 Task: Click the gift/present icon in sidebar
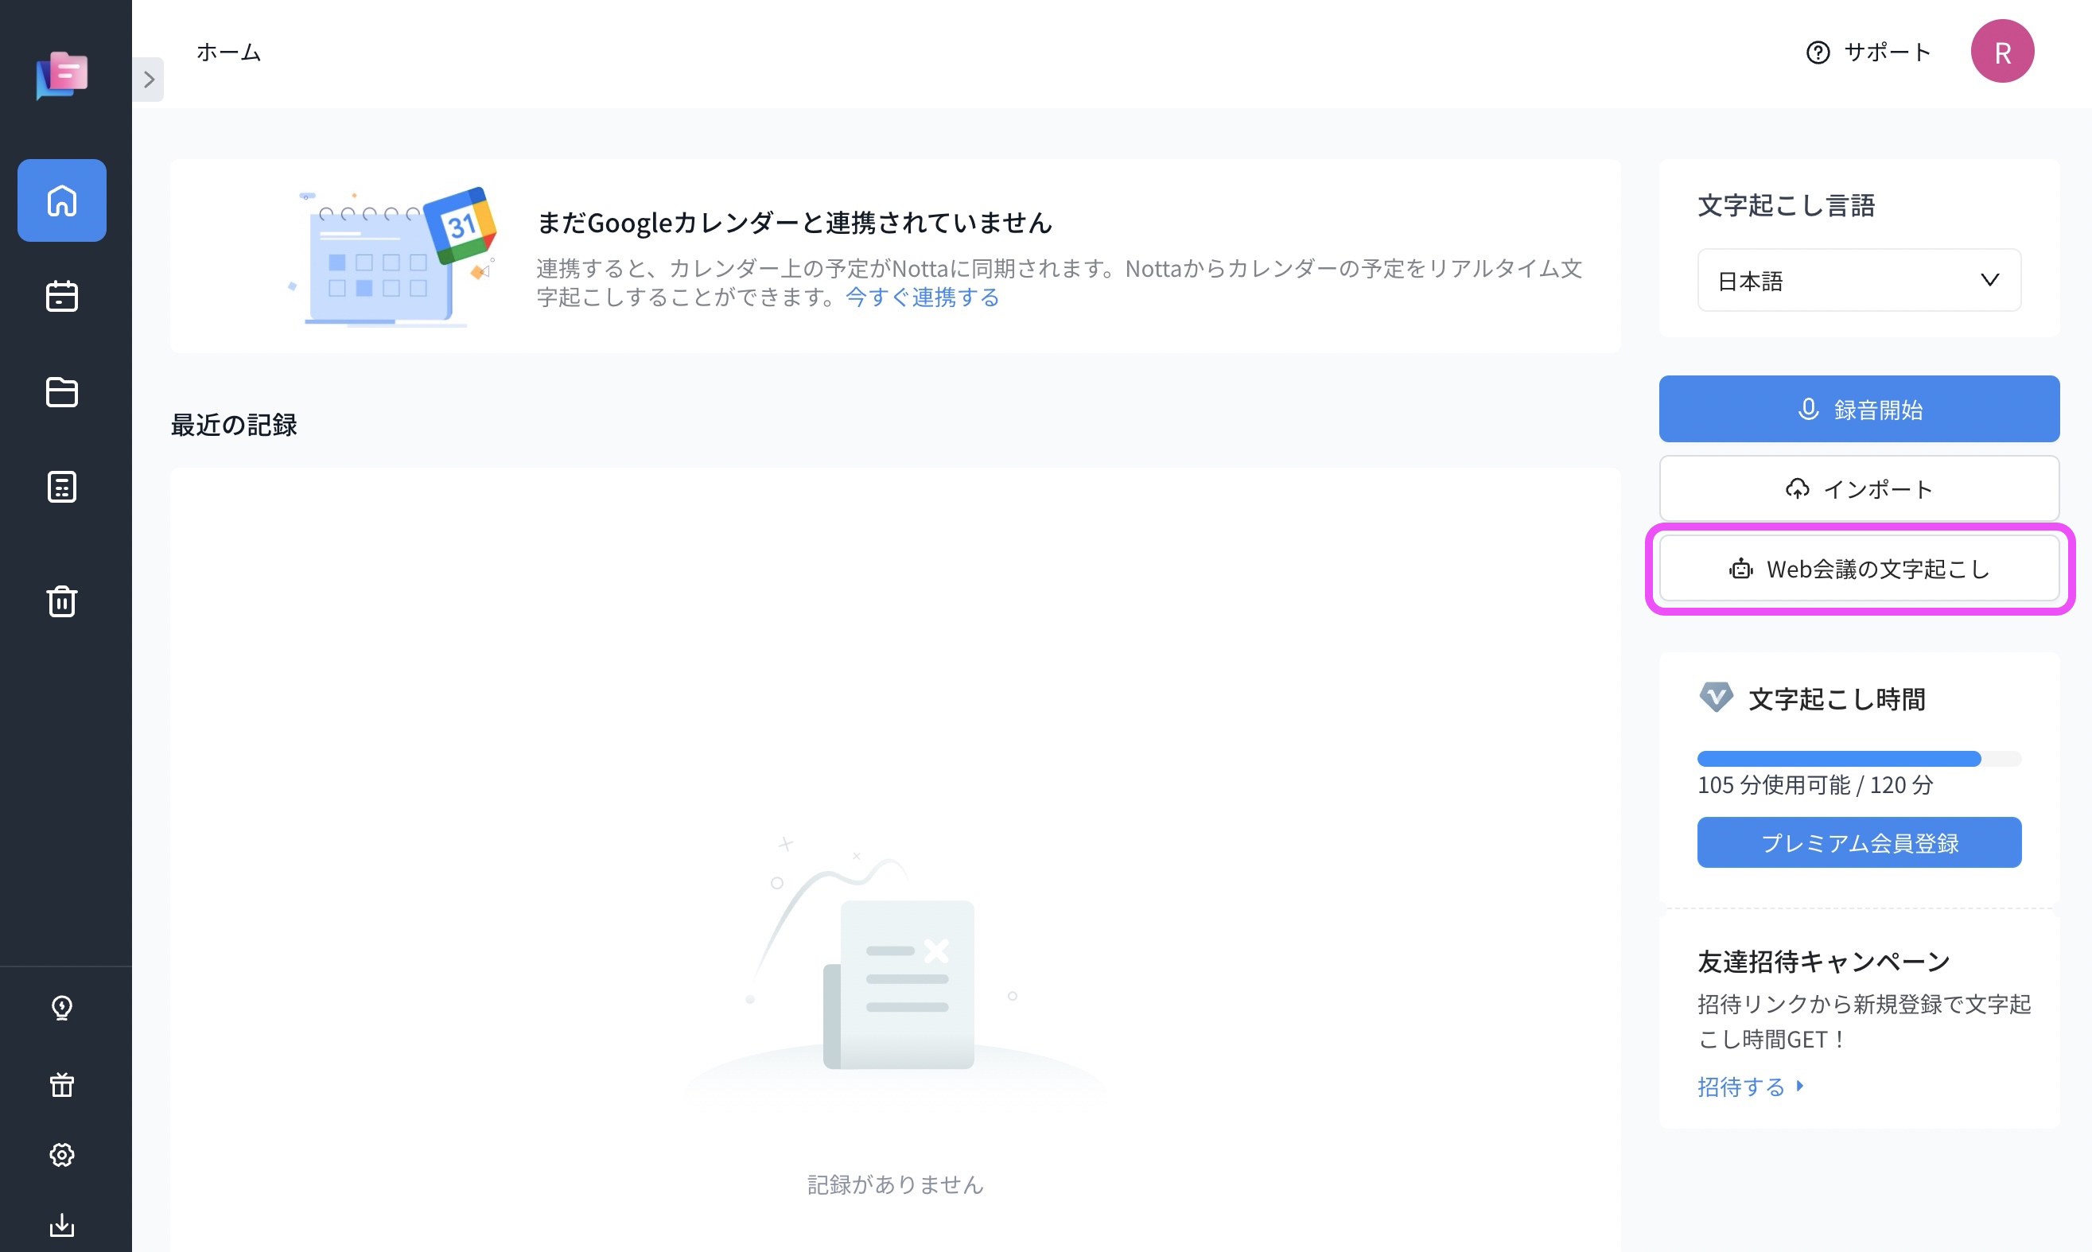(63, 1083)
